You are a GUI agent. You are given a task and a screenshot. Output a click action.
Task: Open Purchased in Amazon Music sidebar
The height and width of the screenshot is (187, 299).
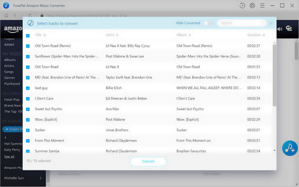(12, 83)
